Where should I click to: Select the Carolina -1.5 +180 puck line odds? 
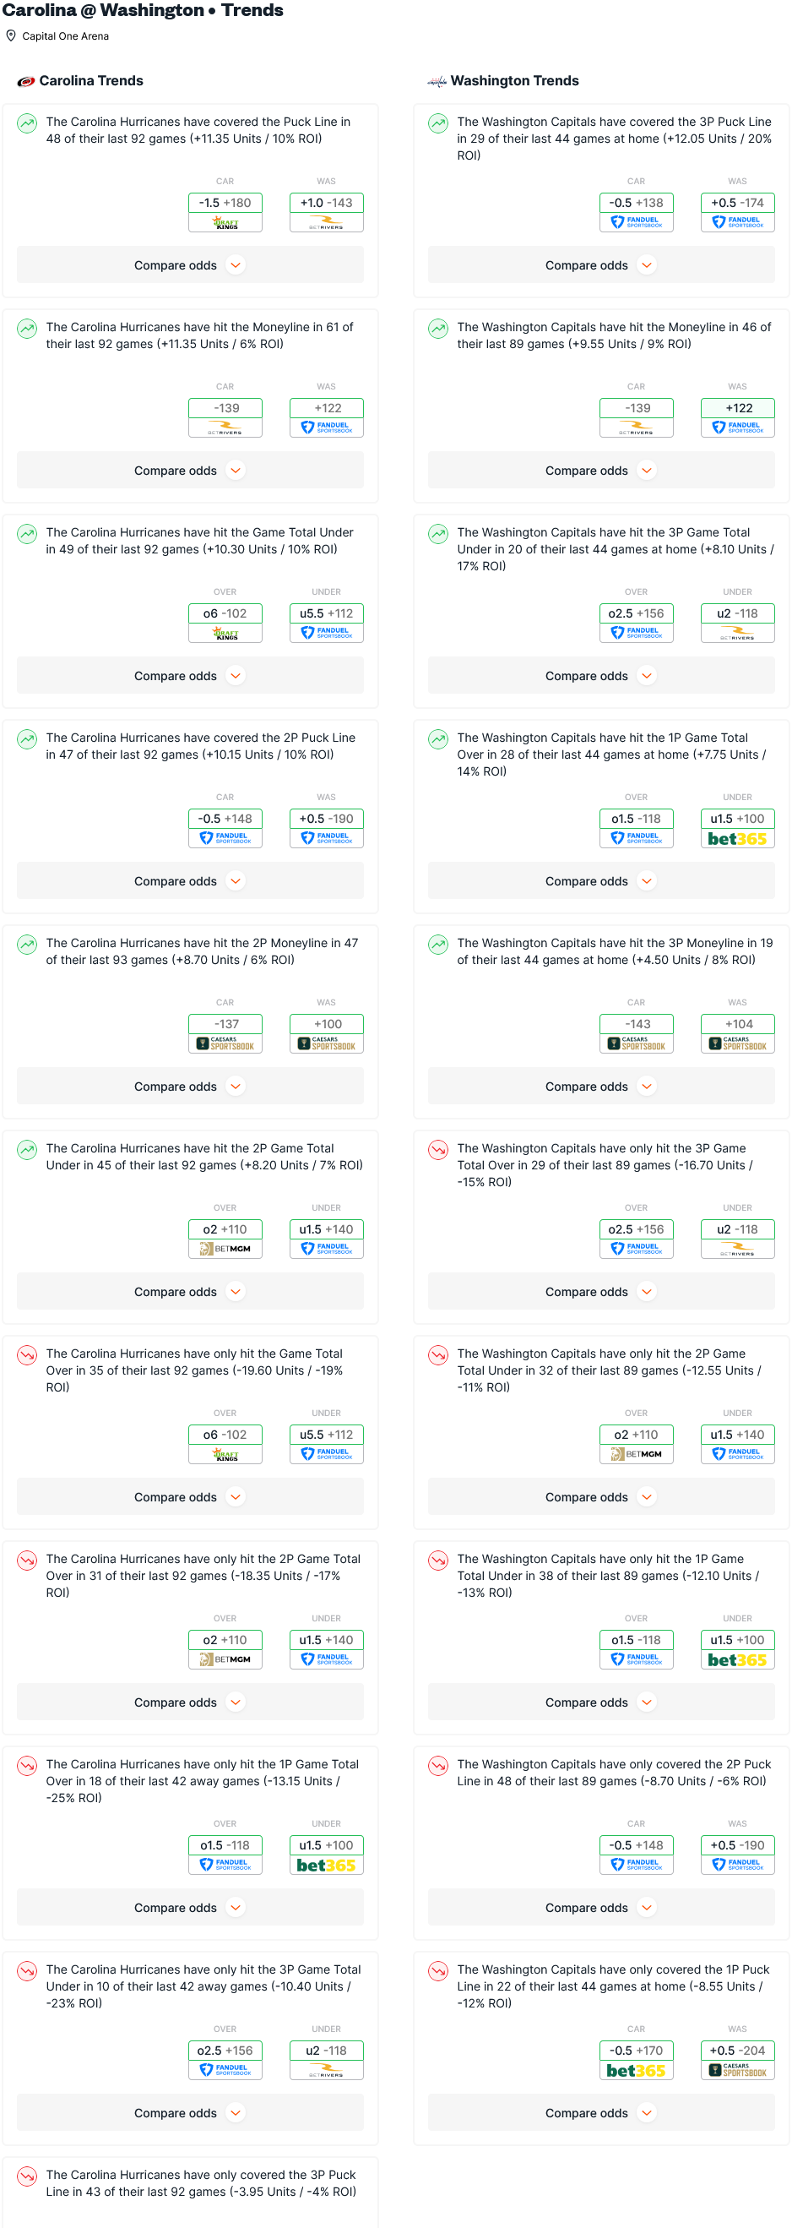point(225,204)
